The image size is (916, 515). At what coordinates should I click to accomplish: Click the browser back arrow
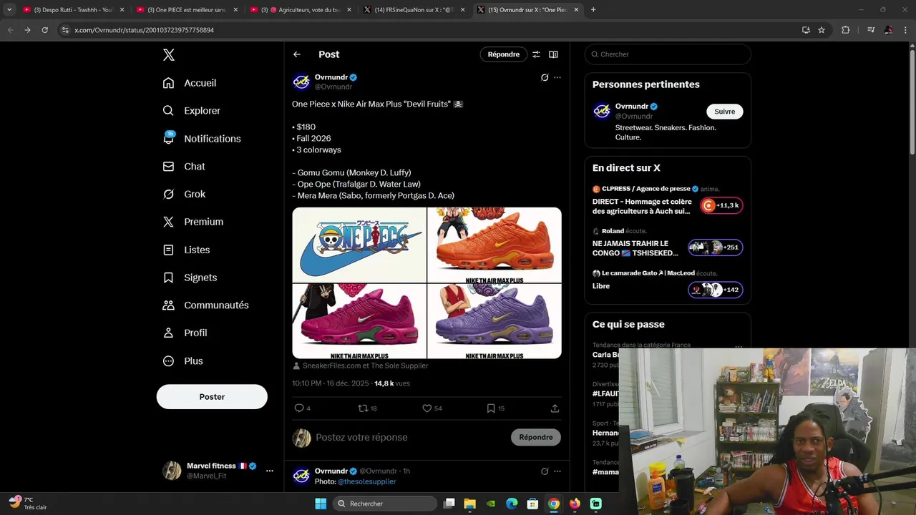[10, 30]
